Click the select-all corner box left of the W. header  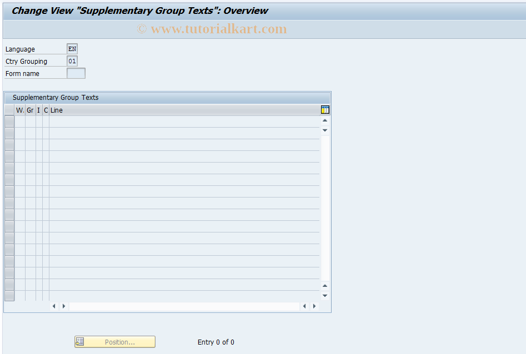(x=9, y=110)
